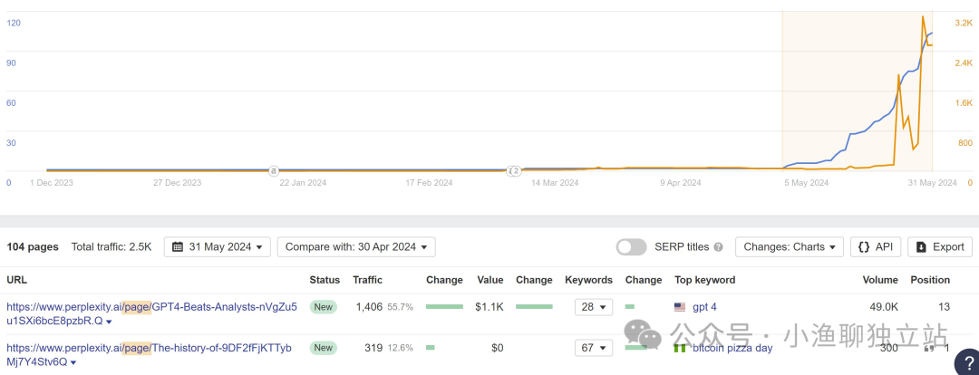Sort by the Value column header
The image size is (979, 375).
click(490, 280)
